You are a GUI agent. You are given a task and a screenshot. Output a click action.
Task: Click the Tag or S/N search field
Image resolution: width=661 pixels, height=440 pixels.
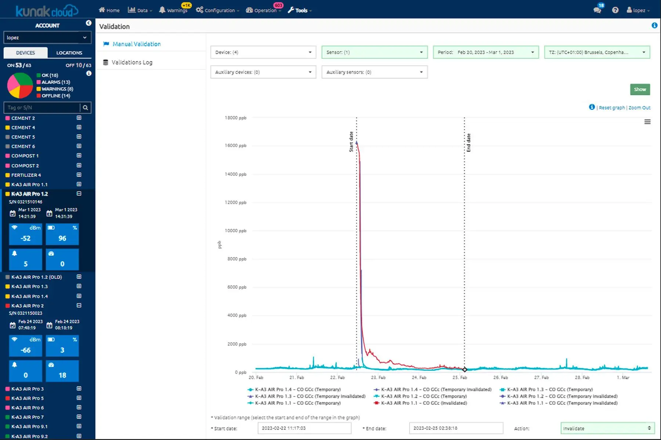[x=42, y=107]
